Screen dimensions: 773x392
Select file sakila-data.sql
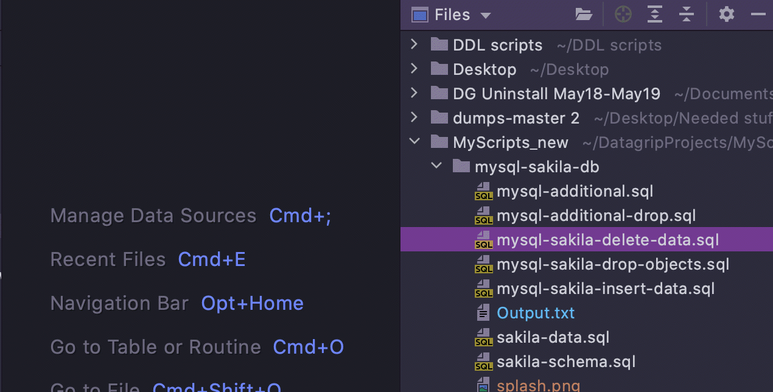(587, 337)
